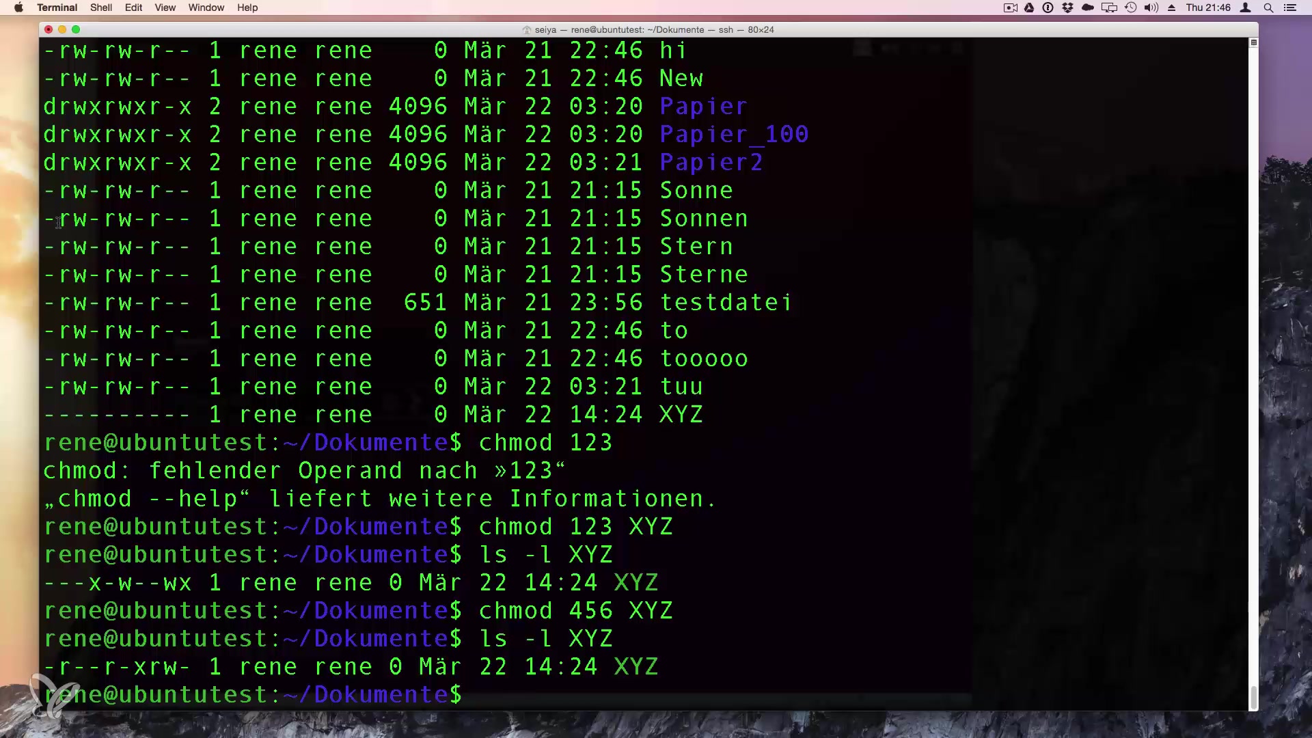Click the Thu 21:46 clock

click(x=1208, y=8)
